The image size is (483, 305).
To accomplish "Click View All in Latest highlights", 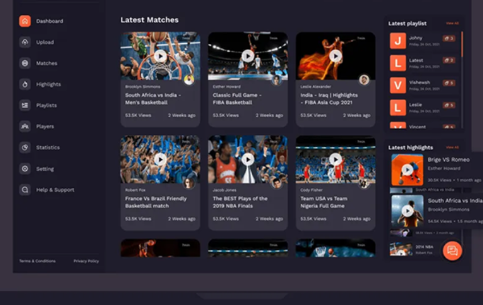I will pyautogui.click(x=452, y=147).
